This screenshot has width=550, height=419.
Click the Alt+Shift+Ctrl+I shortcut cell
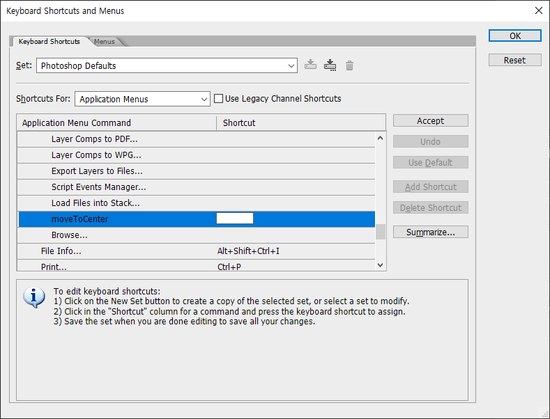click(248, 251)
